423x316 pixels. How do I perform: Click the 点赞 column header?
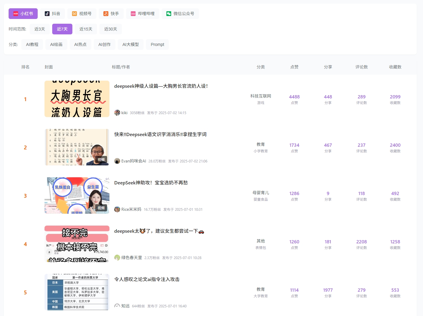coord(294,67)
